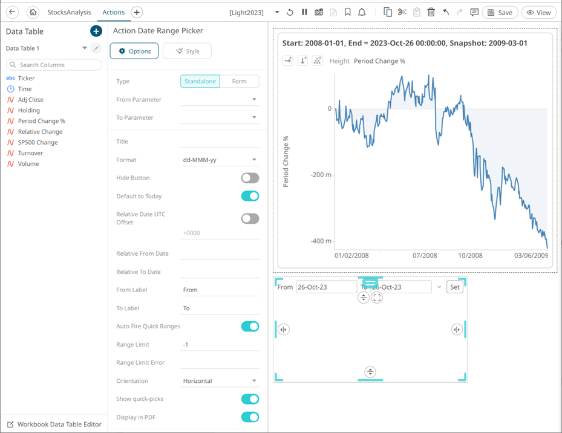Viewport: 562px width, 433px height.
Task: Expand the Orientation dropdown
Action: click(220, 381)
